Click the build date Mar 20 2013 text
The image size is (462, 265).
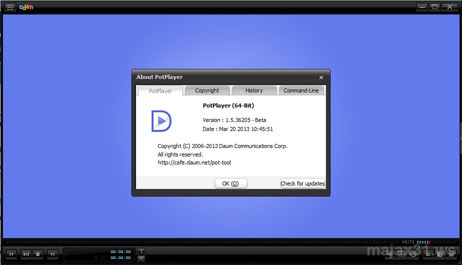point(237,129)
